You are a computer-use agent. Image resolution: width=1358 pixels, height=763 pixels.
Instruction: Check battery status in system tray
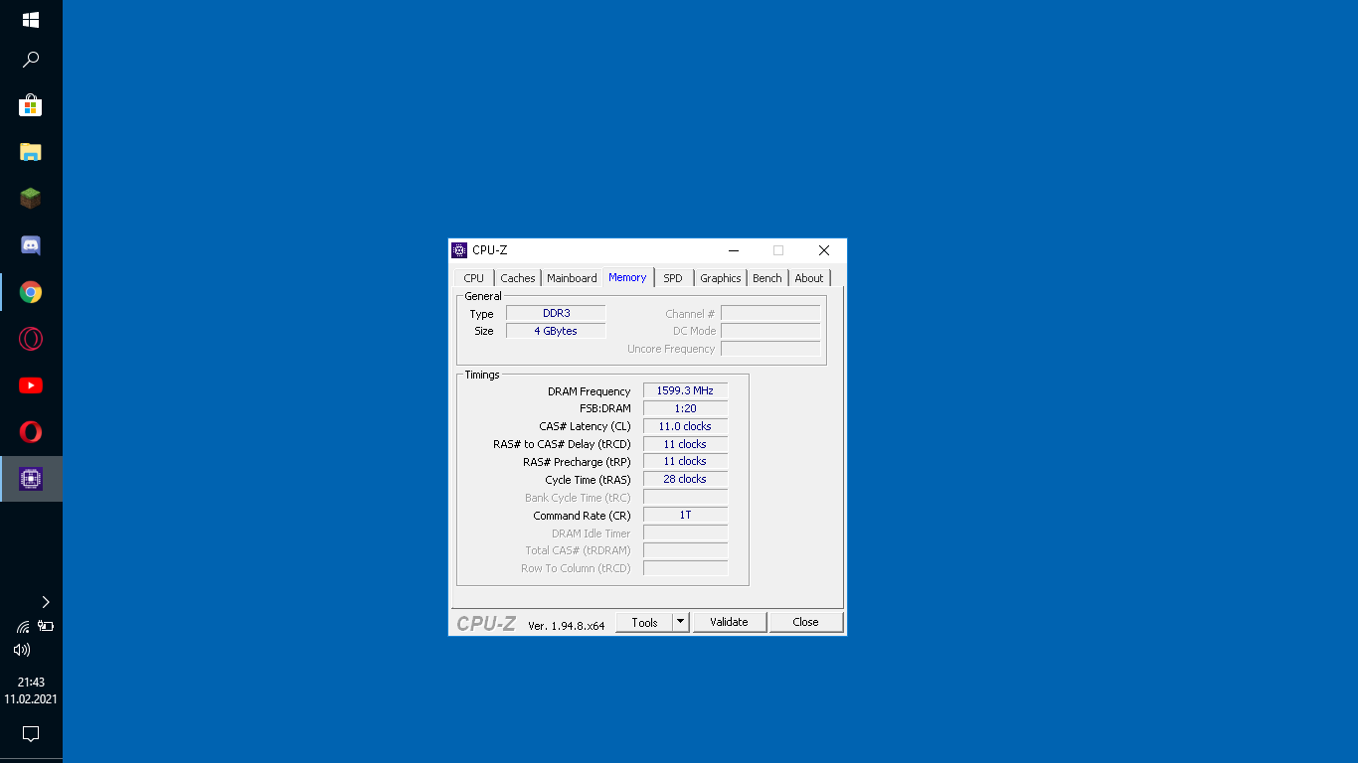[46, 626]
